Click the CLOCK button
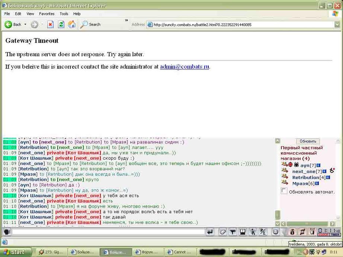The image size is (343, 257). (323, 234)
